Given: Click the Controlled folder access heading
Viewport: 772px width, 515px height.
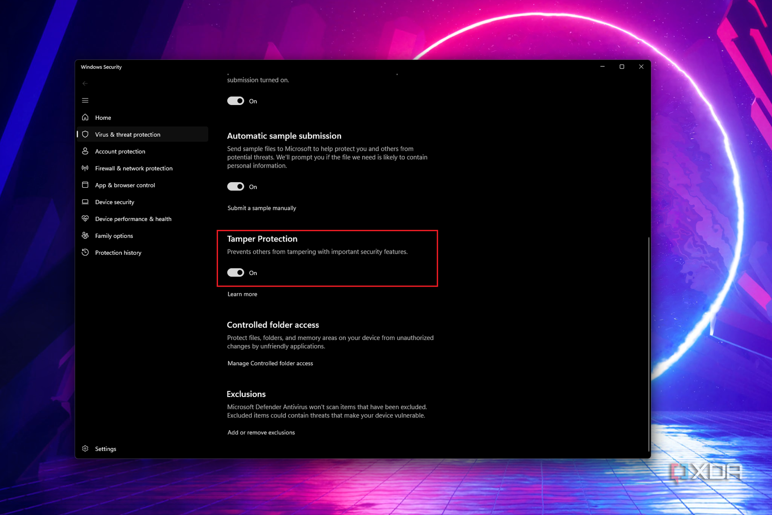Looking at the screenshot, I should (x=273, y=325).
